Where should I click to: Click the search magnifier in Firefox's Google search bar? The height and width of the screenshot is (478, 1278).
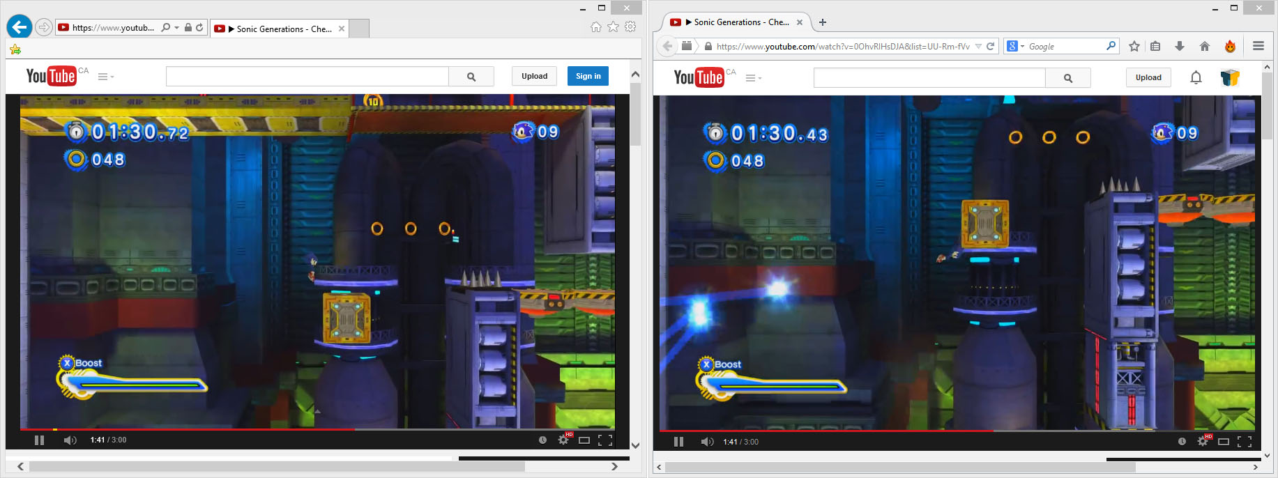(x=1111, y=46)
